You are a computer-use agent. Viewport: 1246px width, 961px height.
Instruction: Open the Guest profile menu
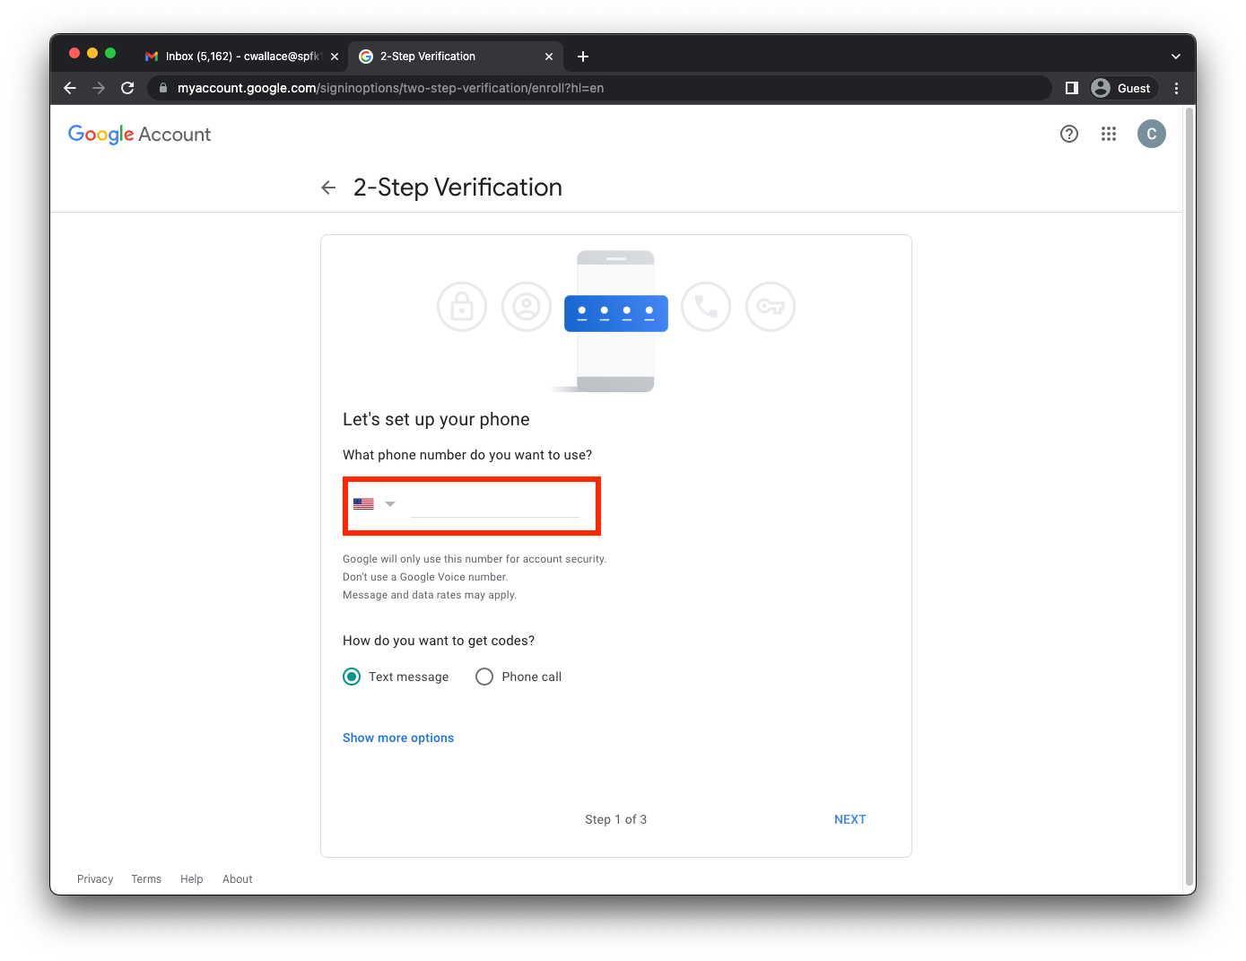[1122, 88]
